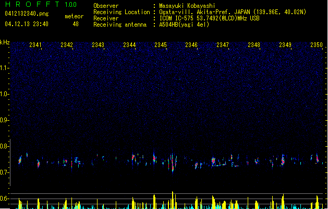Click the tallest yellow intensity bar near 2345
Image resolution: width=328 pixels, height=209 pixels.
click(x=173, y=200)
